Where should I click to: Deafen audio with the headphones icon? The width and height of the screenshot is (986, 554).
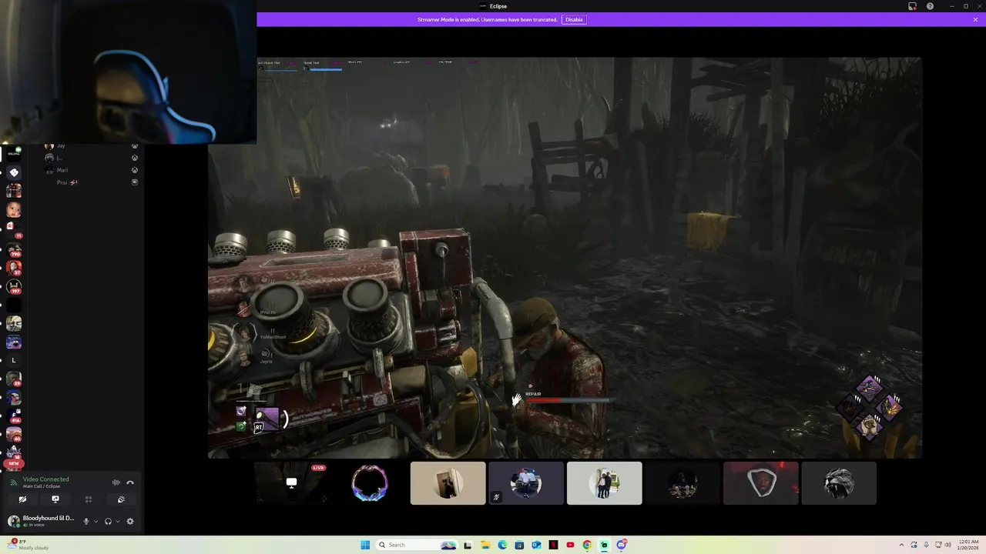[108, 521]
